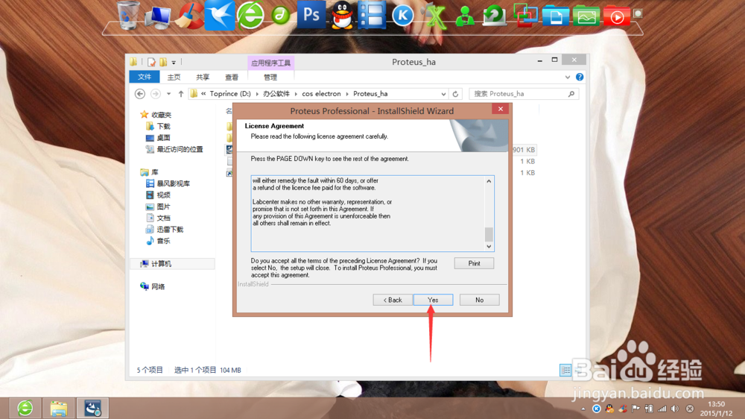This screenshot has width=745, height=419.
Task: Open the Computer dock icon
Action: tap(158, 16)
